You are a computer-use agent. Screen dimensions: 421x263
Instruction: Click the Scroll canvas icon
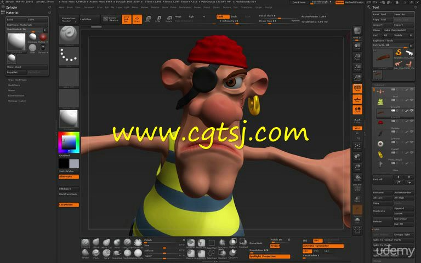point(357,46)
